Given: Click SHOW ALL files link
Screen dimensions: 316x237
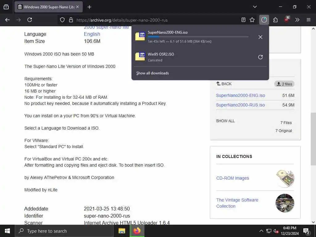Looking at the screenshot, I should pos(225,121).
